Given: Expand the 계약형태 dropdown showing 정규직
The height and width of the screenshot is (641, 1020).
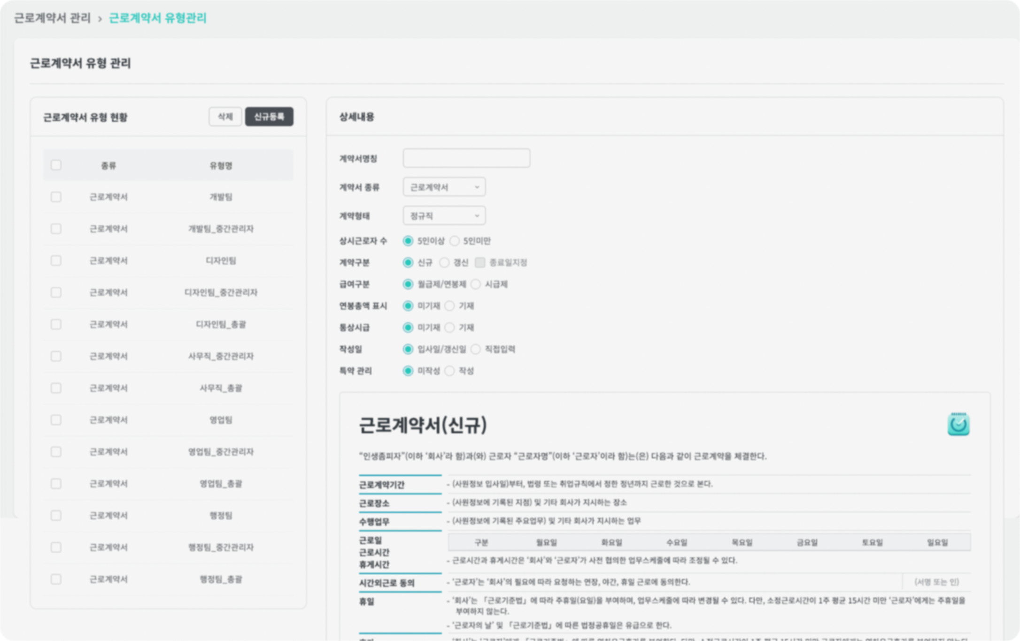Looking at the screenshot, I should click(x=444, y=216).
